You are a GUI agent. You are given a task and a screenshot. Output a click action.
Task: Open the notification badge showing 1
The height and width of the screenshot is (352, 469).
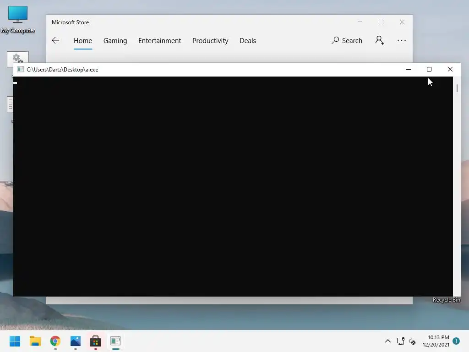pos(456,341)
